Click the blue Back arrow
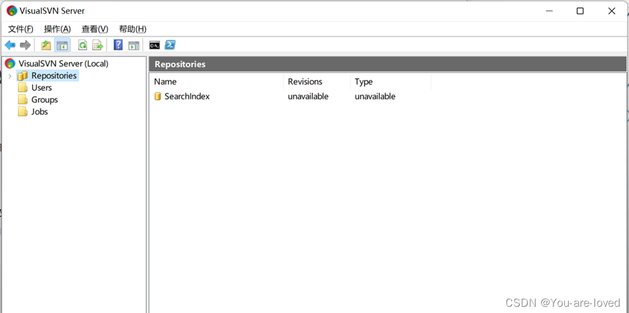629x313 pixels. [10, 45]
